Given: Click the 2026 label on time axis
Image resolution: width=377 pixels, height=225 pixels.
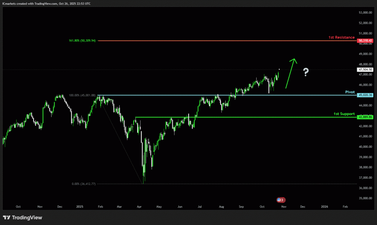Looking at the screenshot, I should click(325, 207).
